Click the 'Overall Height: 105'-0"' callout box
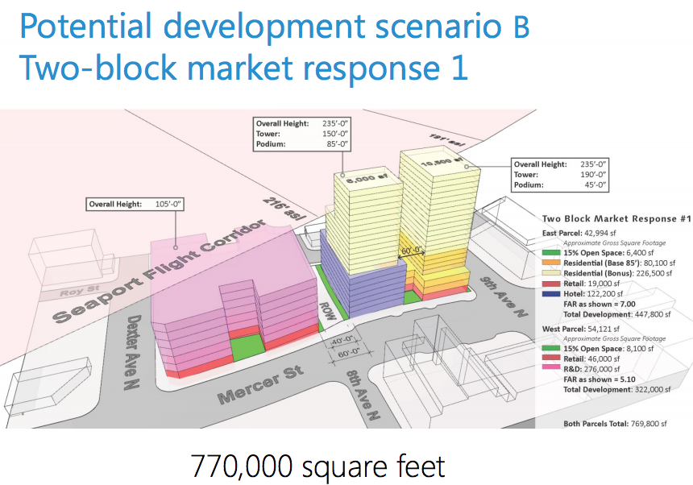Screen dimensions: 693x485 click(x=135, y=204)
